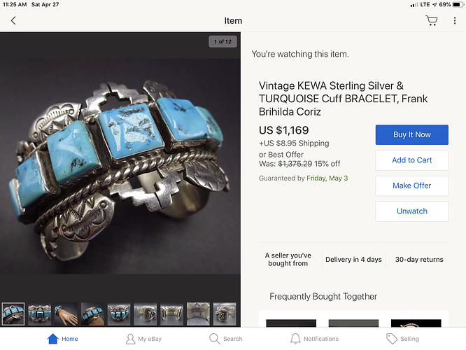Tap the 30-day returns info
The height and width of the screenshot is (350, 466).
point(419,260)
